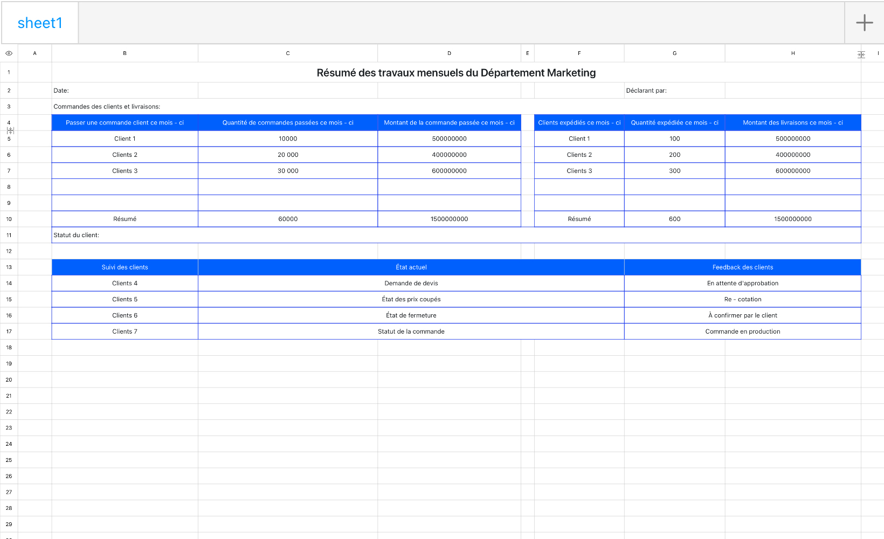884x539 pixels.
Task: Select the 'À confirmer par le client' cell
Action: pos(743,315)
